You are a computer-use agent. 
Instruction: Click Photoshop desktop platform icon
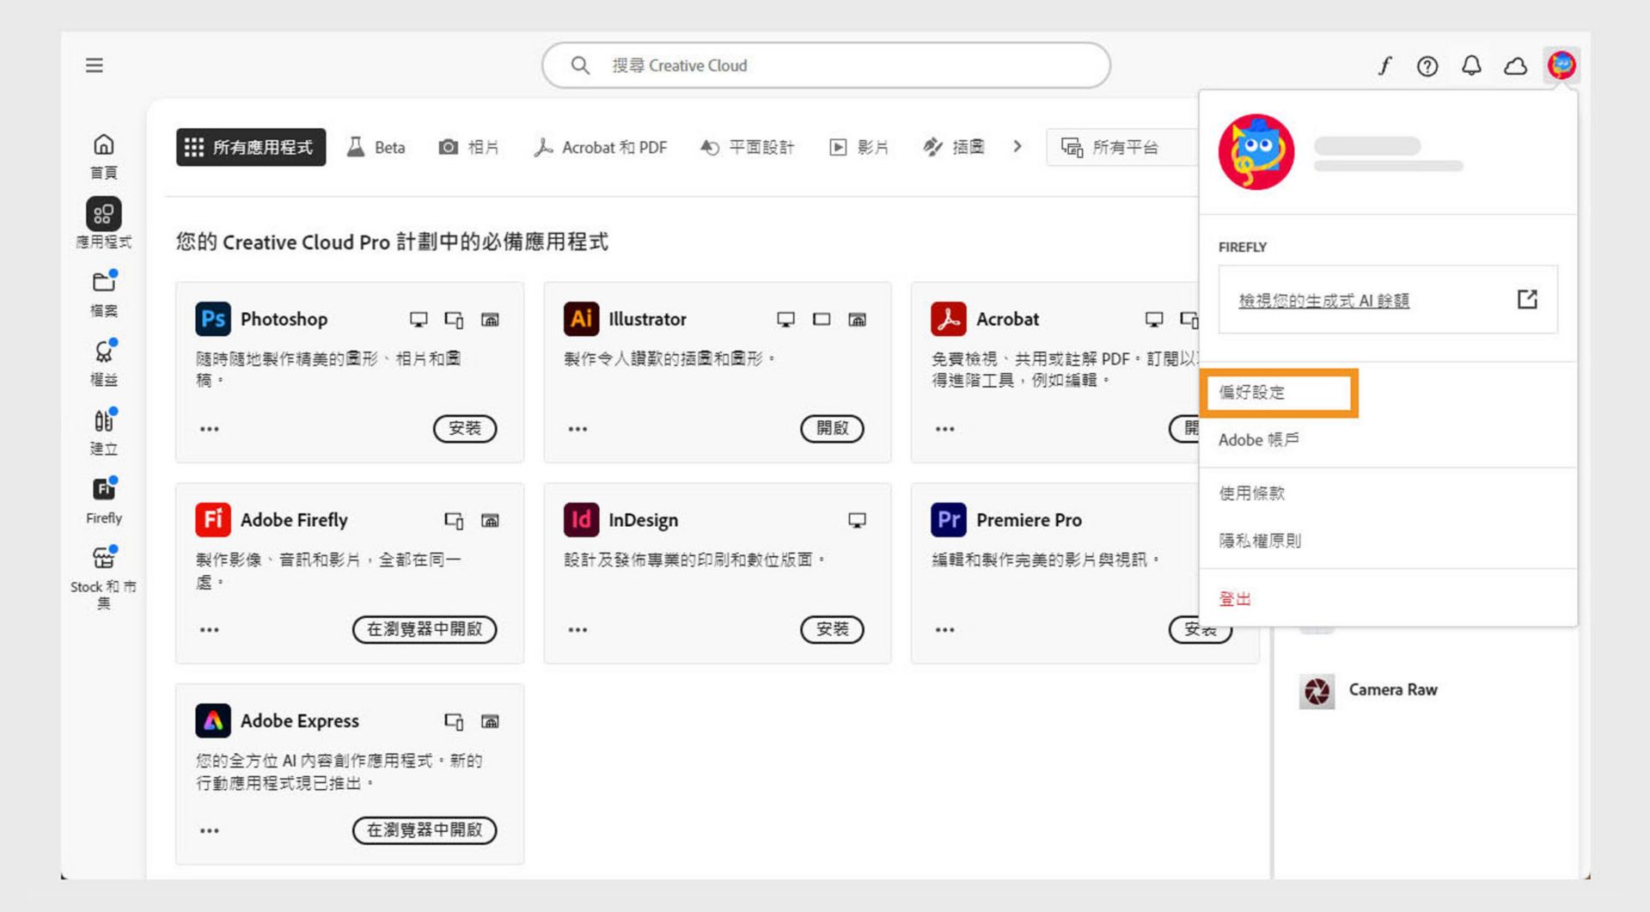(x=419, y=320)
